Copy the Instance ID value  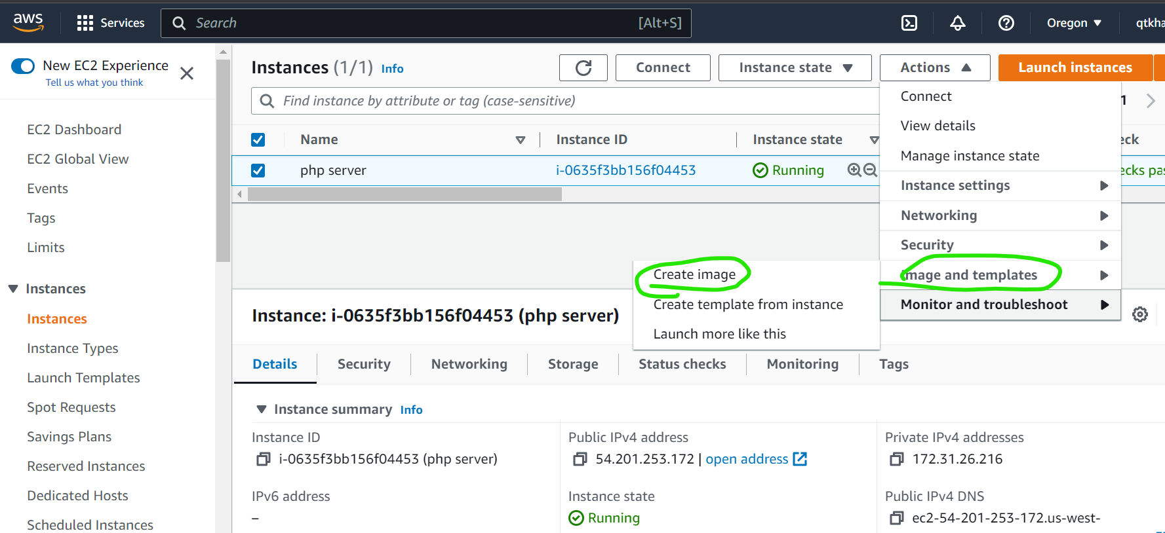click(x=263, y=459)
